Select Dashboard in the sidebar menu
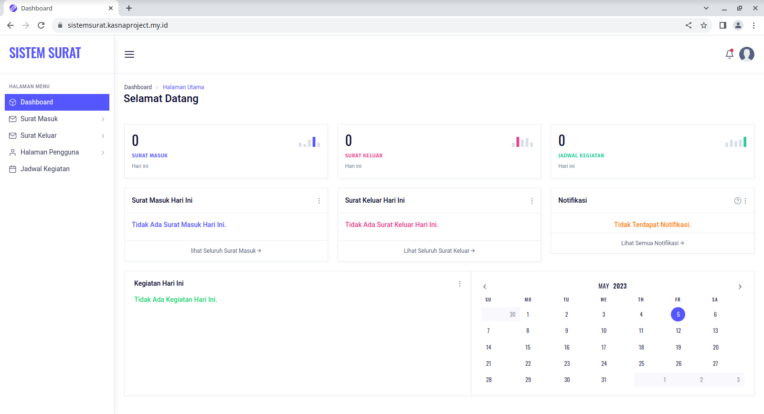The width and height of the screenshot is (764, 414). coord(57,102)
